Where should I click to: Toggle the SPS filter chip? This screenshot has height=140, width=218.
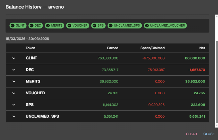[98, 26]
